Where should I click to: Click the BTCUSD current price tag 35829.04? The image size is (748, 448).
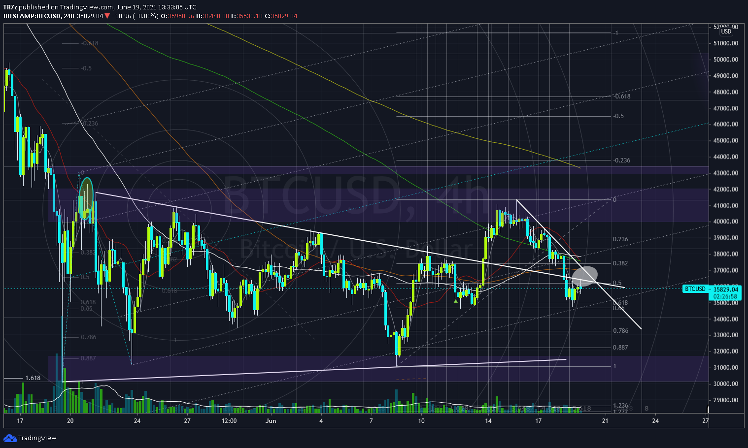[712, 289]
